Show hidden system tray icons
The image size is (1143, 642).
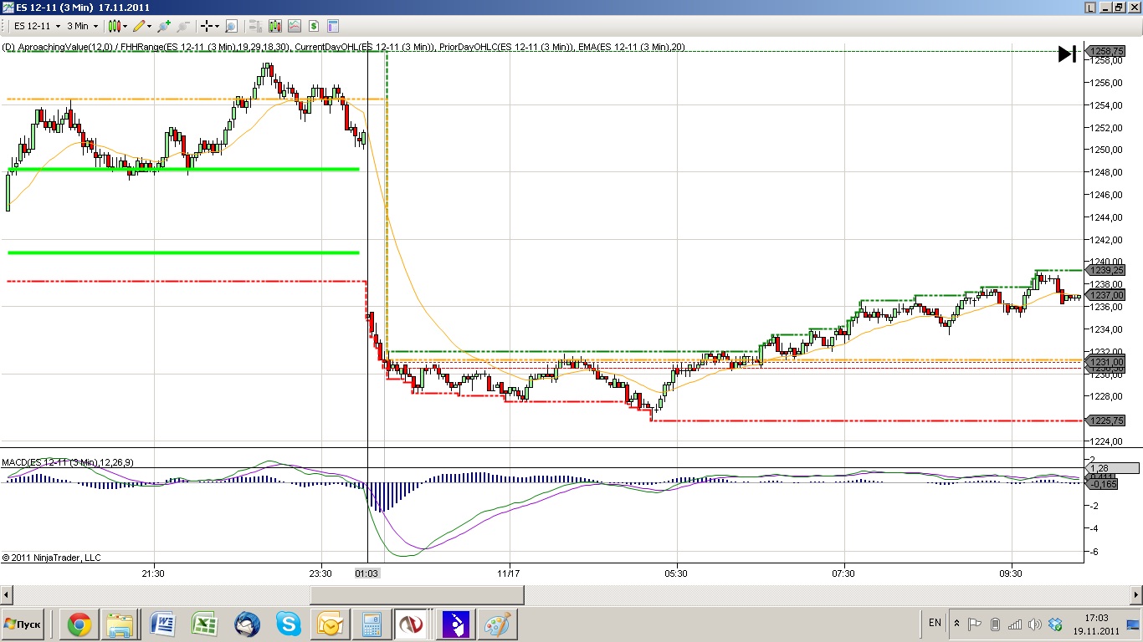(956, 624)
